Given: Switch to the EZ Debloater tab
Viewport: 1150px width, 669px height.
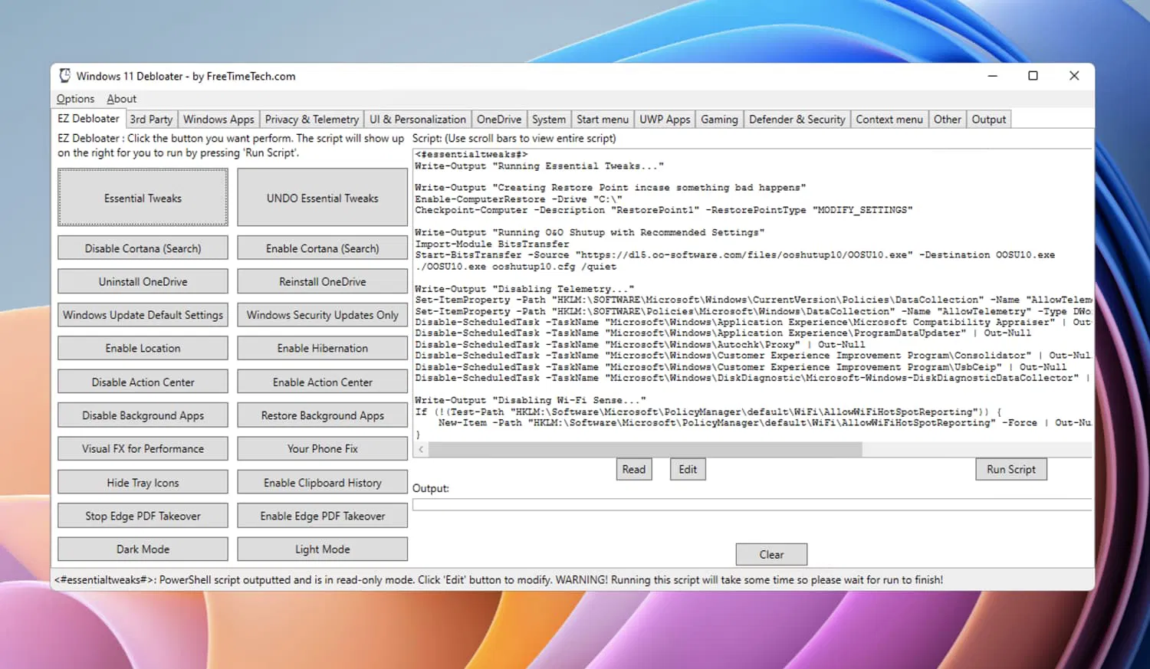Looking at the screenshot, I should (x=89, y=119).
